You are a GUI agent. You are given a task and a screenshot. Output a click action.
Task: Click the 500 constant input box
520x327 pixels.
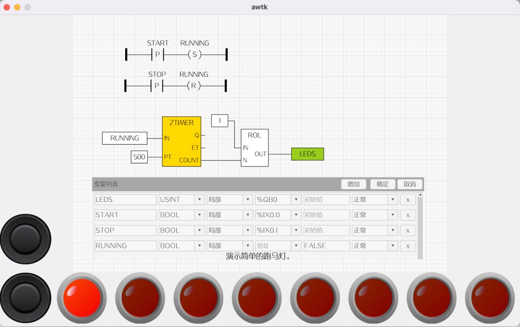pyautogui.click(x=139, y=157)
